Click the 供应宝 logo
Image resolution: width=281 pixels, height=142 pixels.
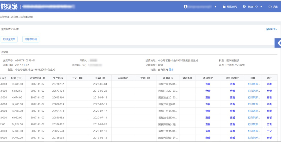(9, 6)
